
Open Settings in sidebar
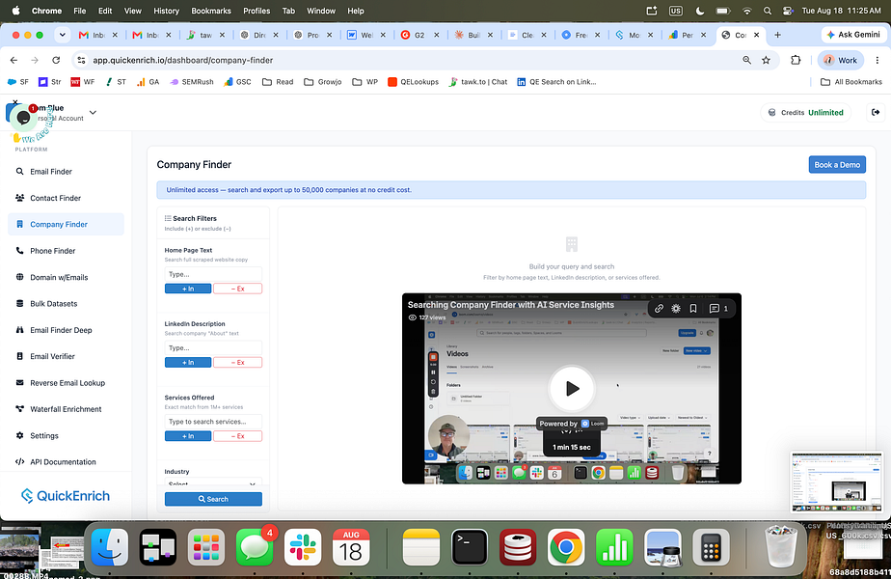(x=43, y=435)
